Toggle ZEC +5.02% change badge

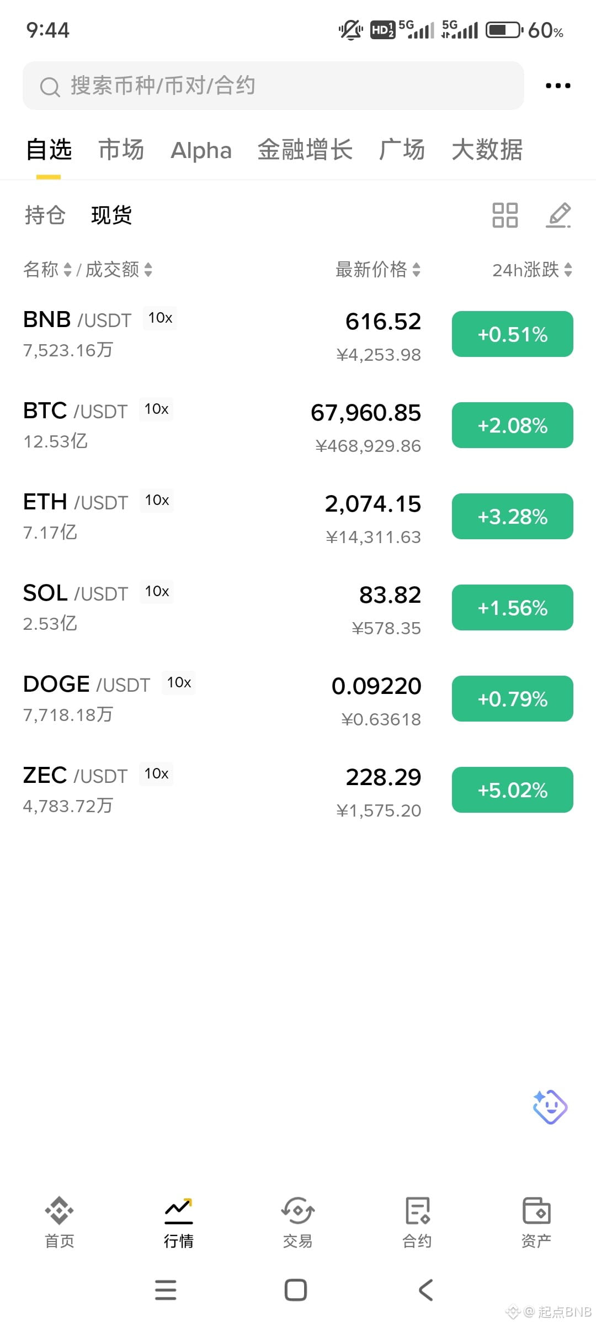pos(513,790)
